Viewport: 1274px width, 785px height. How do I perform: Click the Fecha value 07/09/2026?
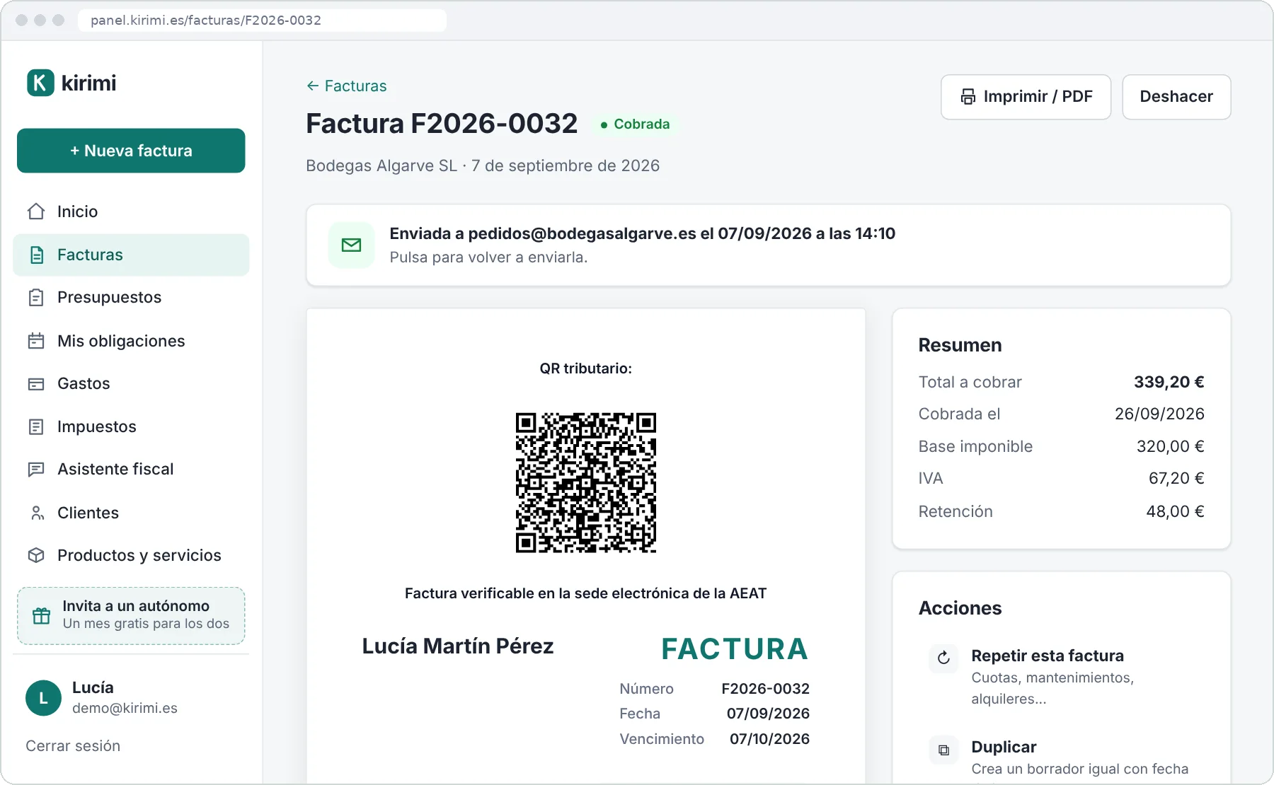pyautogui.click(x=768, y=714)
